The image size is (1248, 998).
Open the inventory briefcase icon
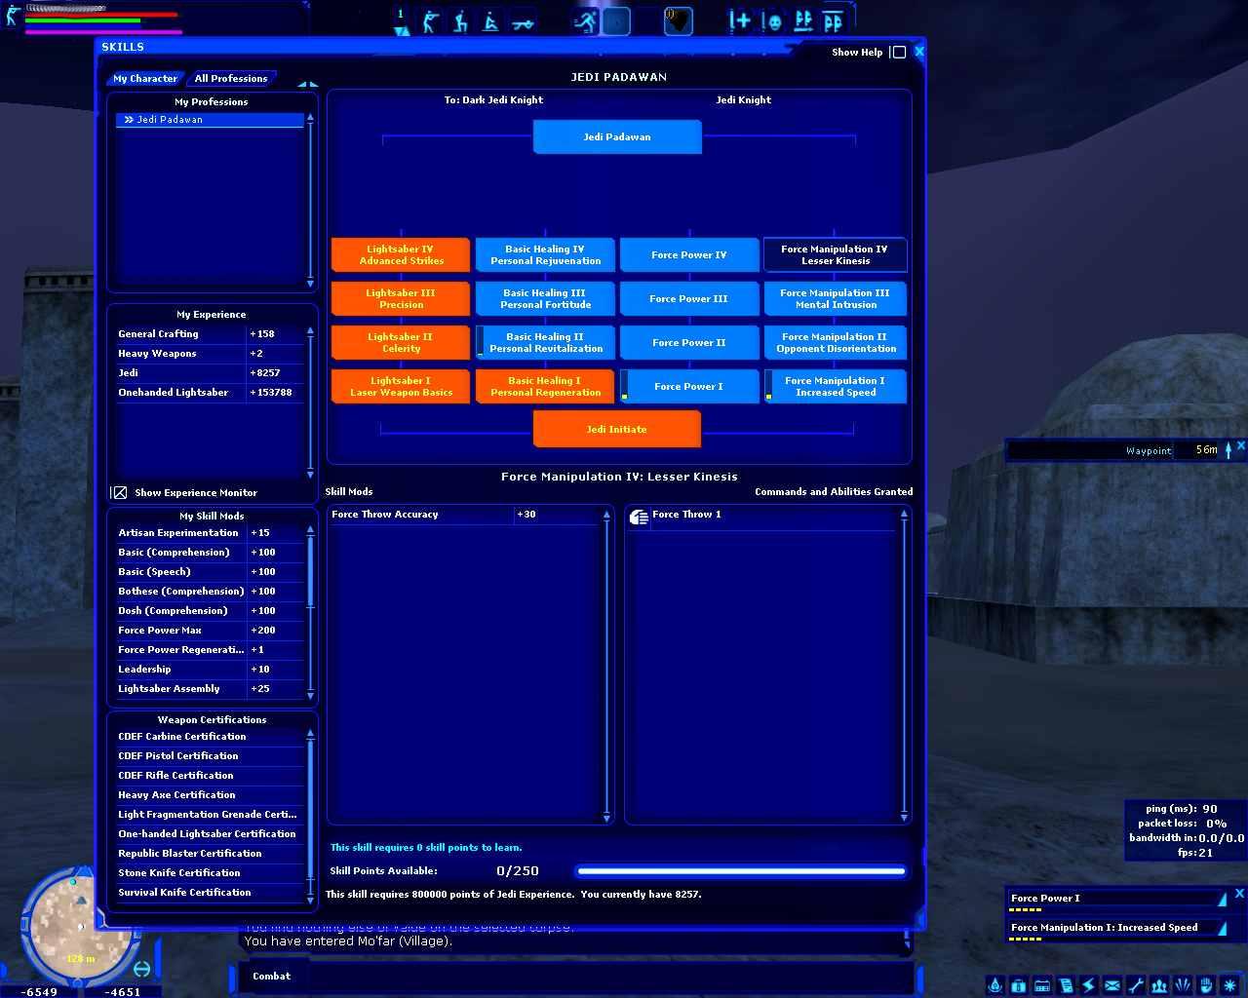coord(1018,985)
